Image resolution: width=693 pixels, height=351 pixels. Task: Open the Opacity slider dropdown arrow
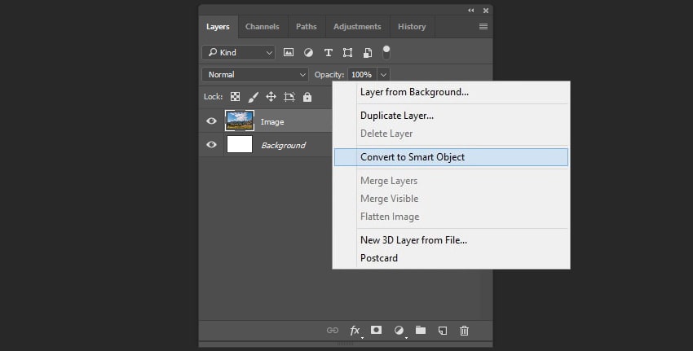coord(384,75)
